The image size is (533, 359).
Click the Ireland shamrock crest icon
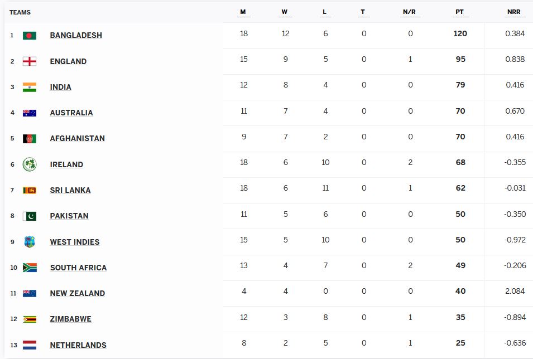[x=30, y=164]
